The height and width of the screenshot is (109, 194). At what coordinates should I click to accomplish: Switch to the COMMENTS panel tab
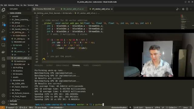coord(96,65)
